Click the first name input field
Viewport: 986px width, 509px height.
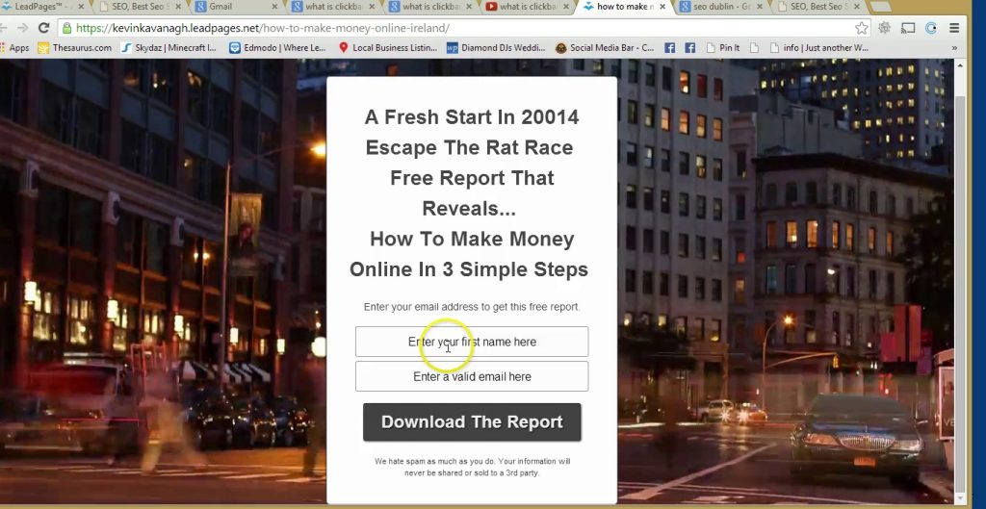click(x=471, y=342)
